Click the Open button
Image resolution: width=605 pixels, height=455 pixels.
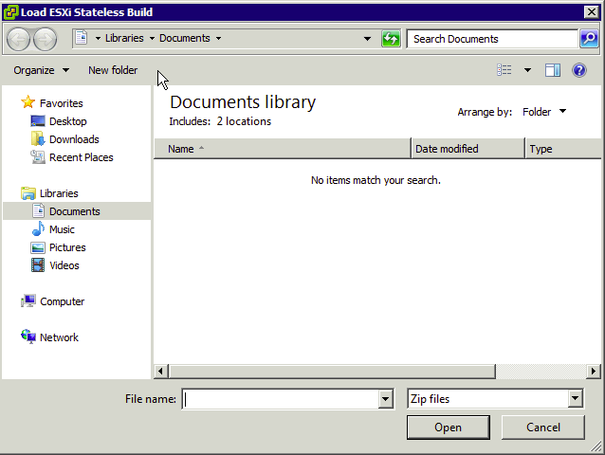pyautogui.click(x=448, y=428)
